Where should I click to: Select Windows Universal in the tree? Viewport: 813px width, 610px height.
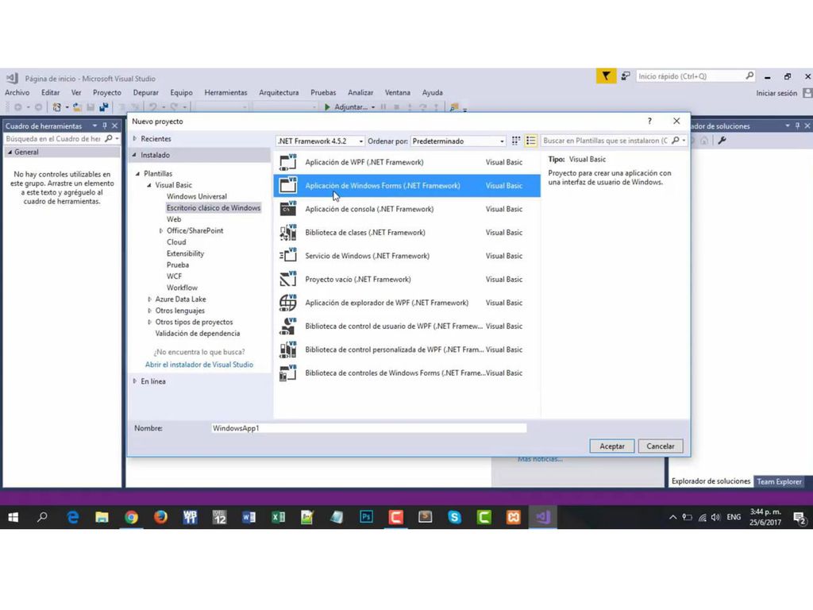[x=197, y=197]
